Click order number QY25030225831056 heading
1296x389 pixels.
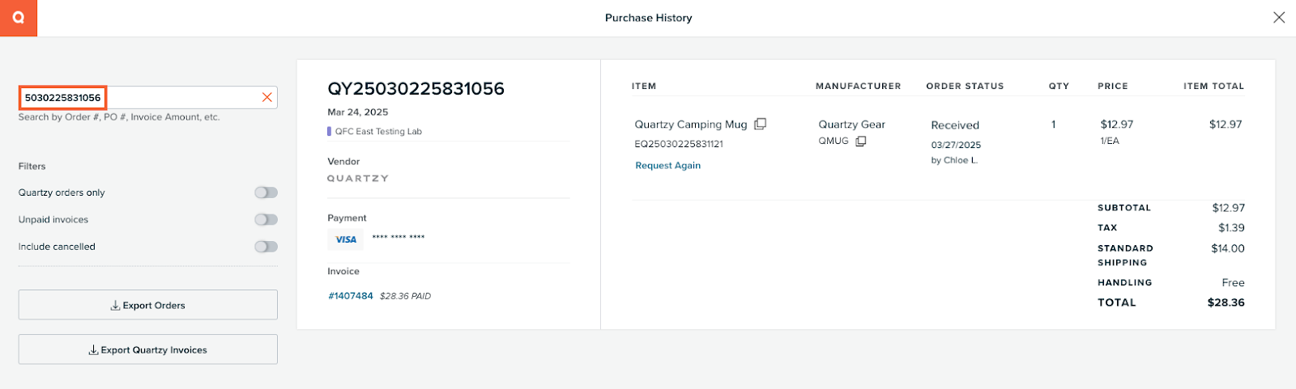click(416, 89)
